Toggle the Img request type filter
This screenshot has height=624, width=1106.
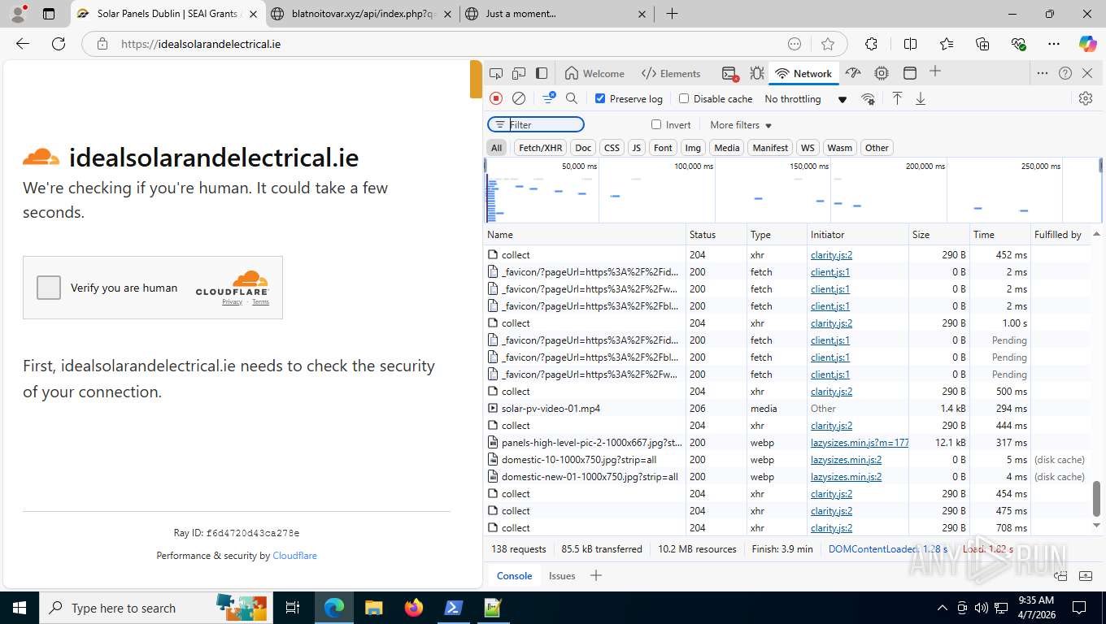[x=693, y=147]
